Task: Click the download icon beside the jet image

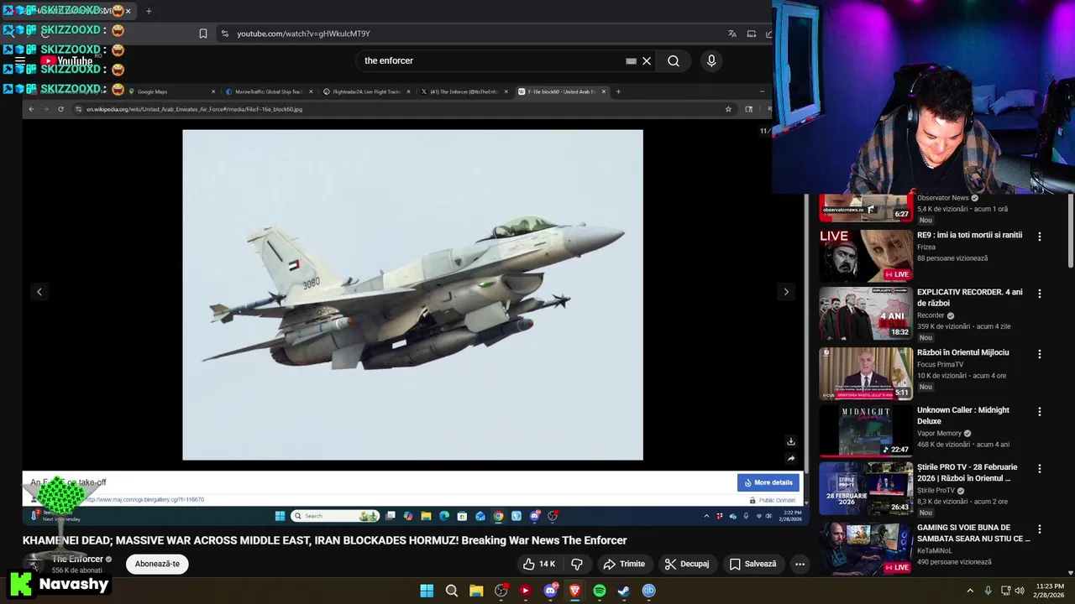Action: point(790,441)
